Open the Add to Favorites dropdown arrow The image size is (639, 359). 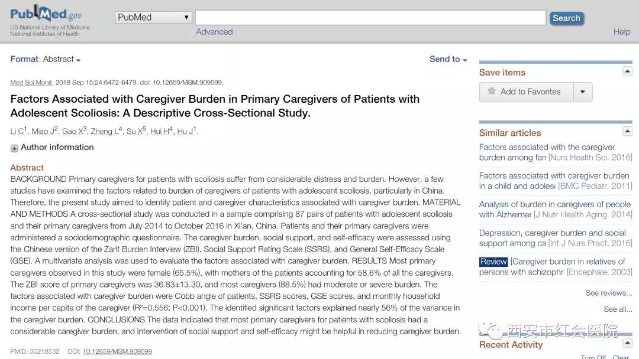[583, 92]
